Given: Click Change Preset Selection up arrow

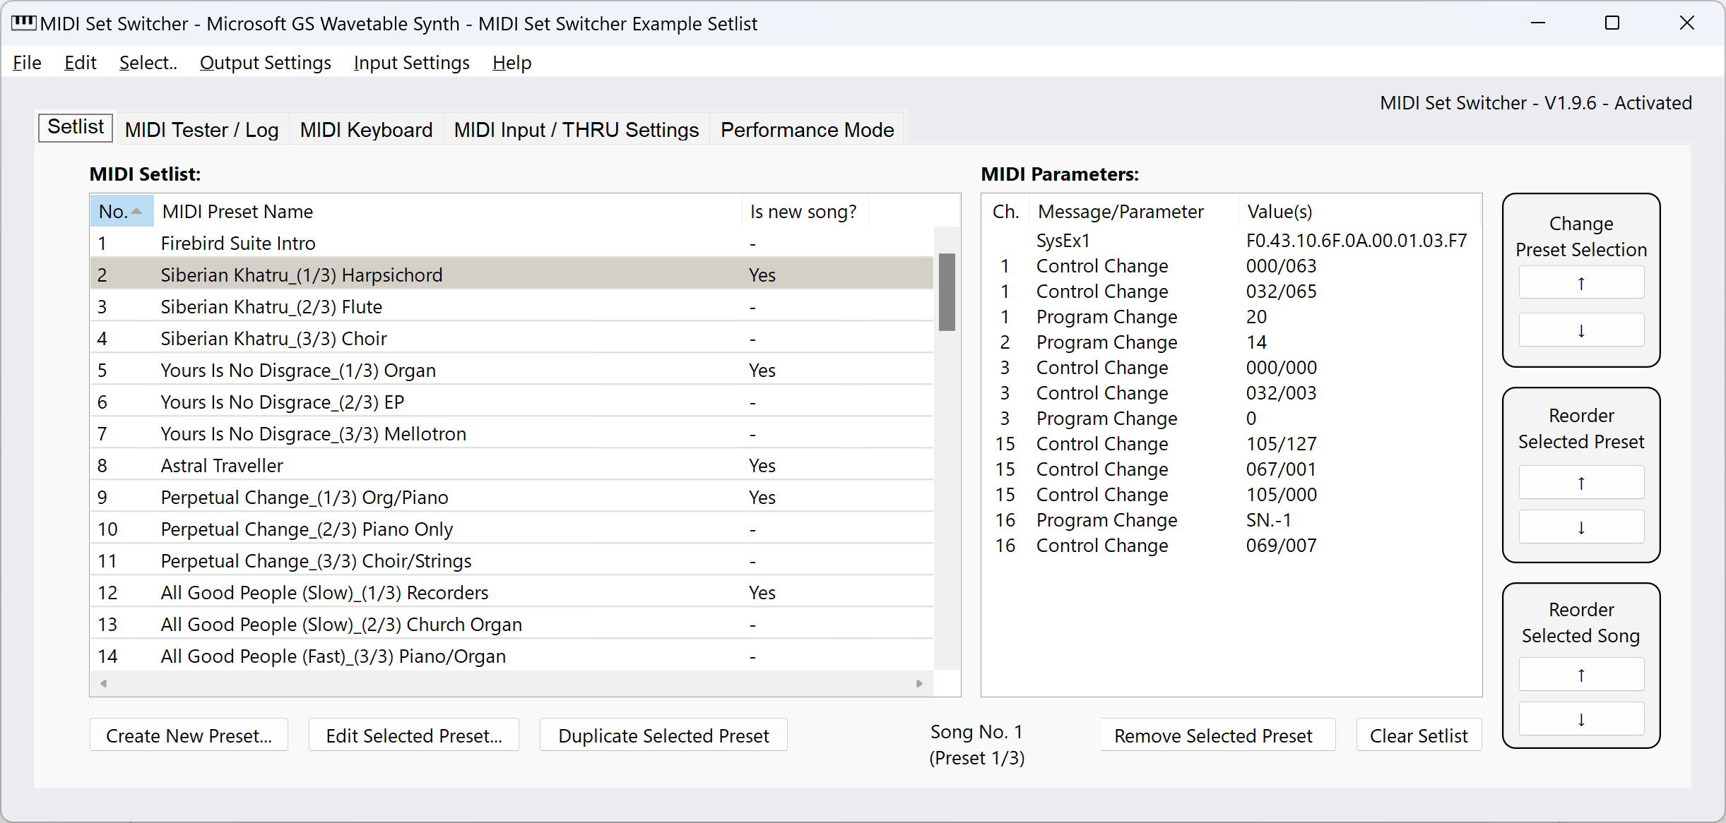Looking at the screenshot, I should [1580, 283].
